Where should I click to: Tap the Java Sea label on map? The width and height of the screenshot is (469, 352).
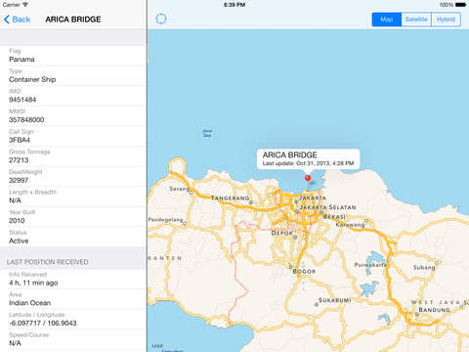(x=207, y=133)
